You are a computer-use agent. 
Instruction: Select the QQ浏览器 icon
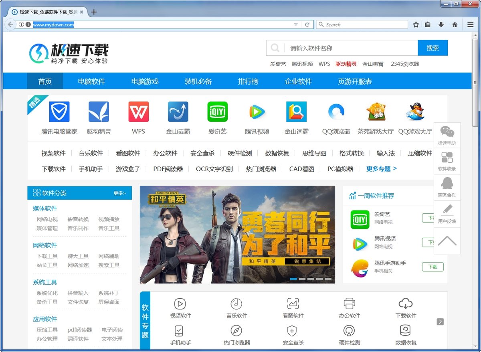pyautogui.click(x=336, y=111)
